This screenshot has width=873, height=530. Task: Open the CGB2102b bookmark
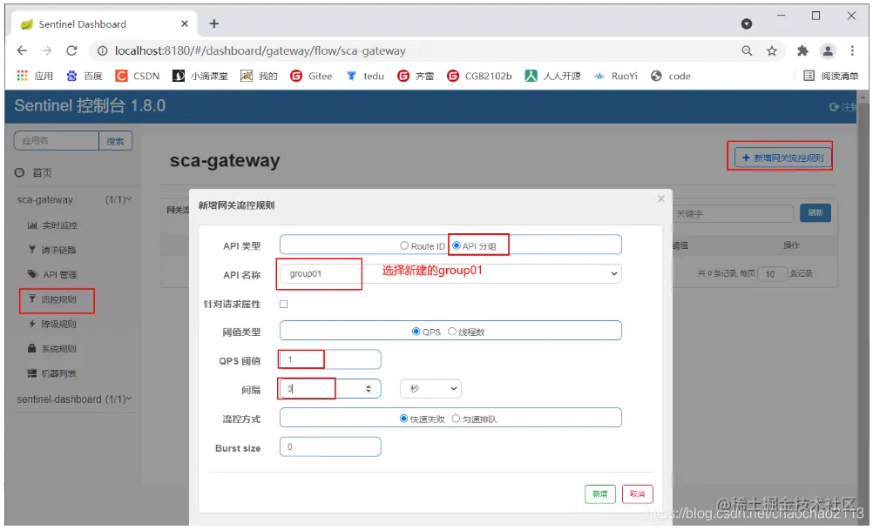[479, 76]
